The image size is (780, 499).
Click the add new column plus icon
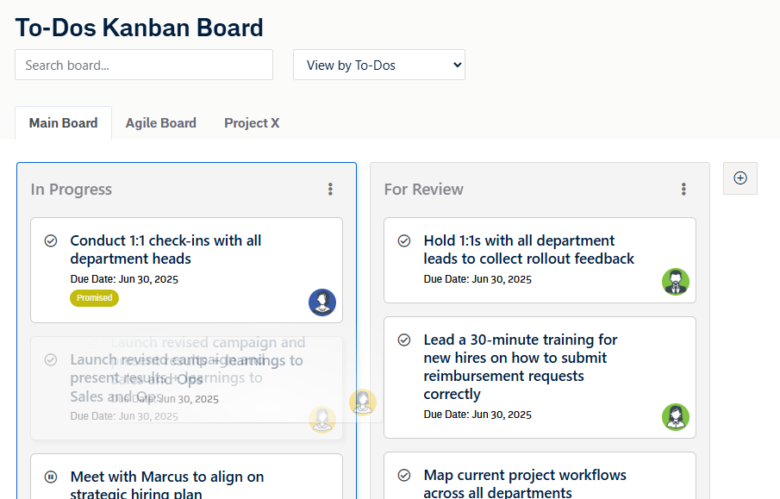[x=739, y=178]
